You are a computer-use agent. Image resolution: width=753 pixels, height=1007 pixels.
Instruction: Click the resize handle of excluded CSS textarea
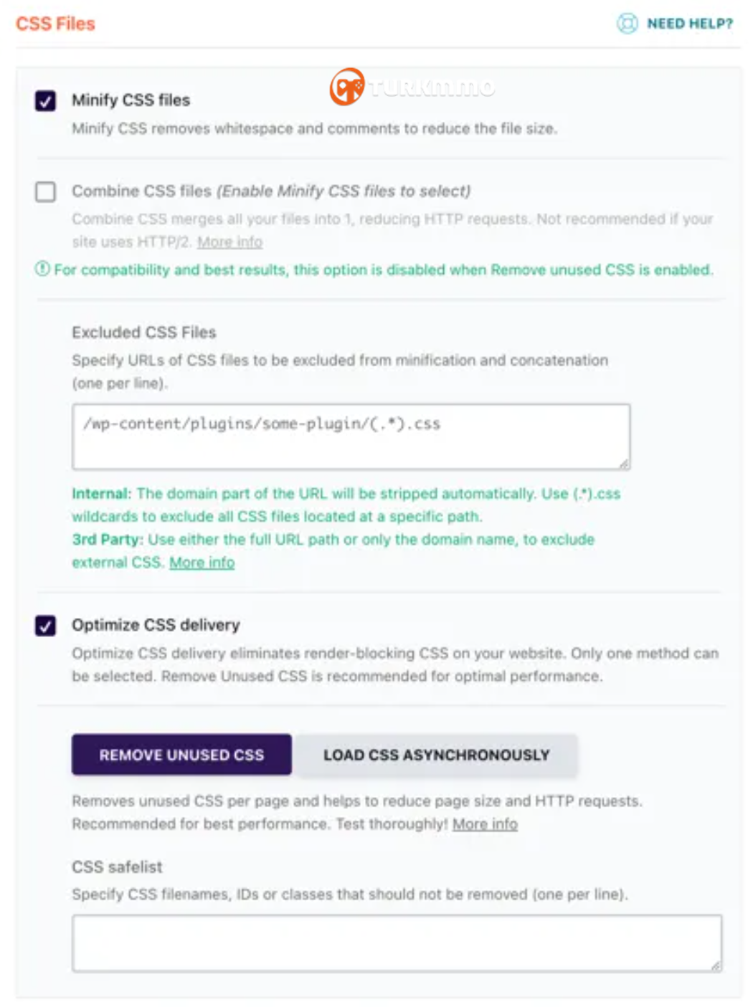(x=624, y=463)
